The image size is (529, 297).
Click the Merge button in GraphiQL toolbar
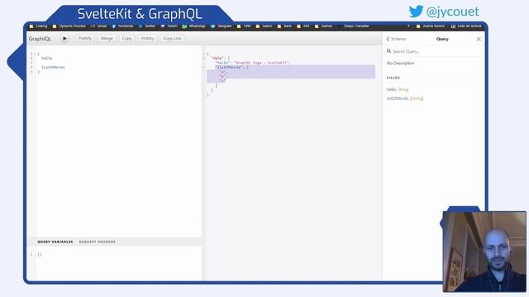point(107,39)
